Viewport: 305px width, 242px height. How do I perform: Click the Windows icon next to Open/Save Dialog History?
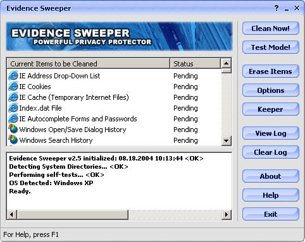[13, 129]
